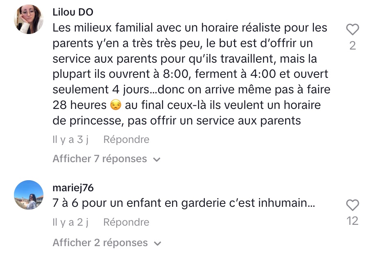Select Lilou DO's comment text about milieux familial
The width and height of the screenshot is (376, 258).
click(191, 74)
